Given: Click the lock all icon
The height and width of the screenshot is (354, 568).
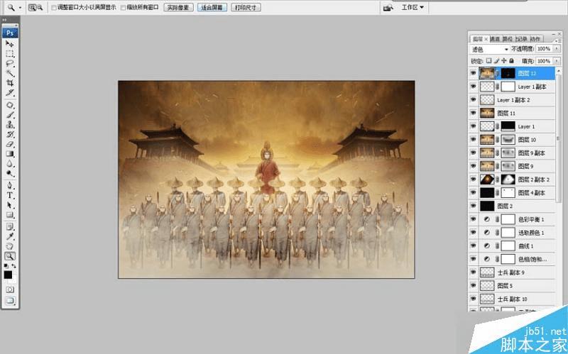Looking at the screenshot, I should [511, 61].
